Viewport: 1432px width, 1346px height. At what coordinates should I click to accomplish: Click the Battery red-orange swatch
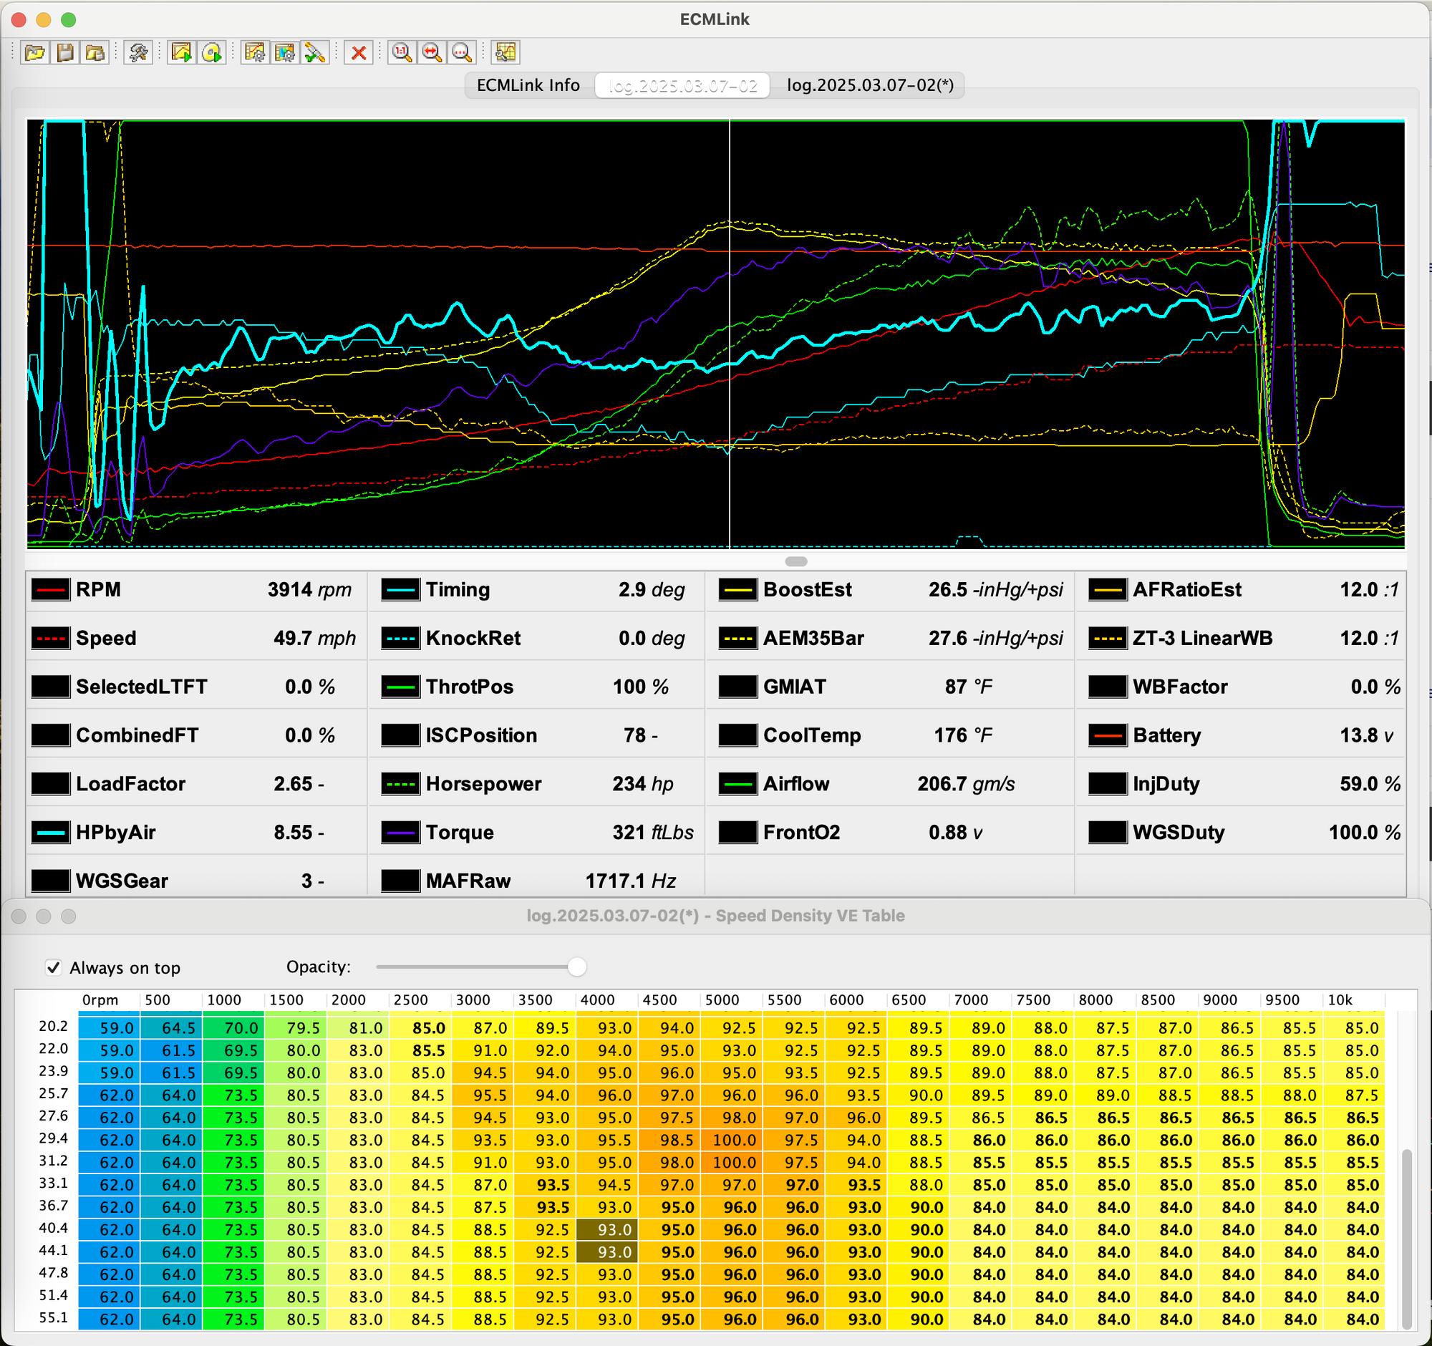pyautogui.click(x=1108, y=735)
